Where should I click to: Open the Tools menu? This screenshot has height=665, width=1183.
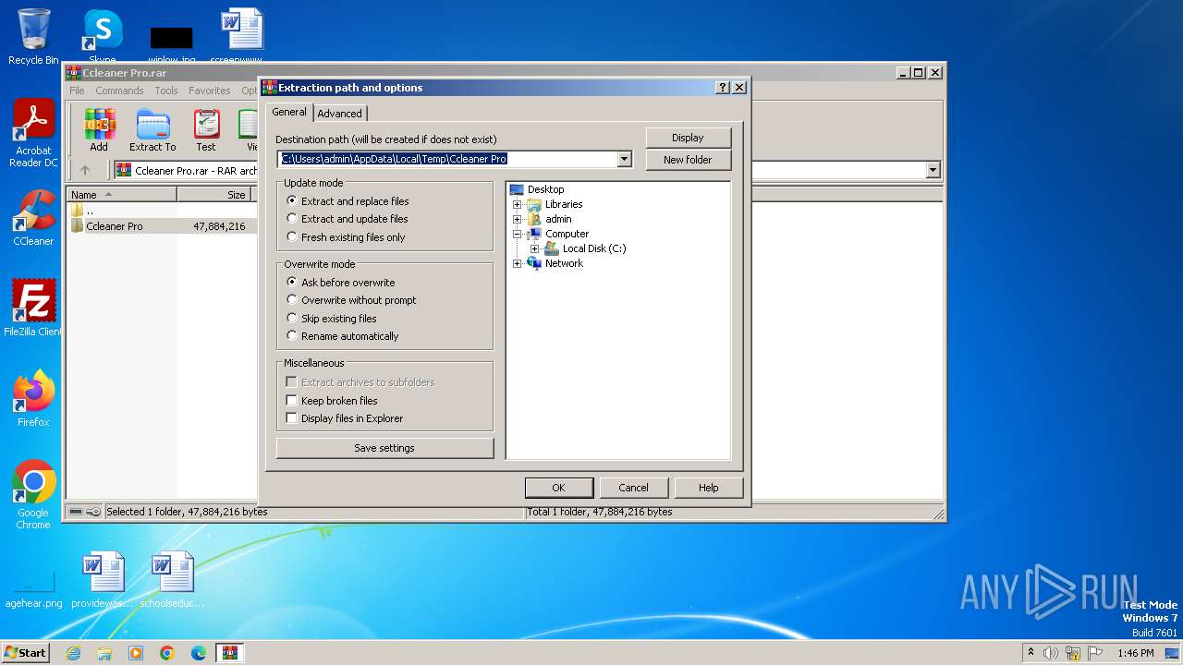[x=166, y=91]
